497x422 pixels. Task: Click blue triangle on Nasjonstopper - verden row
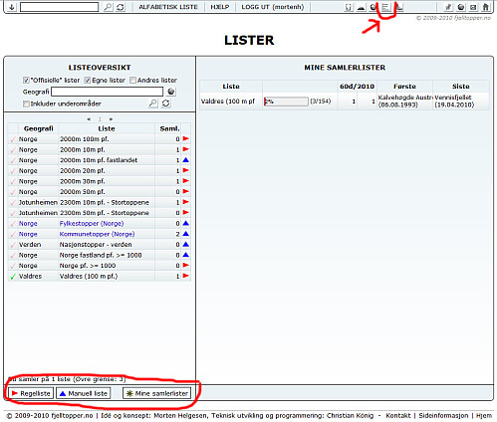click(x=186, y=244)
